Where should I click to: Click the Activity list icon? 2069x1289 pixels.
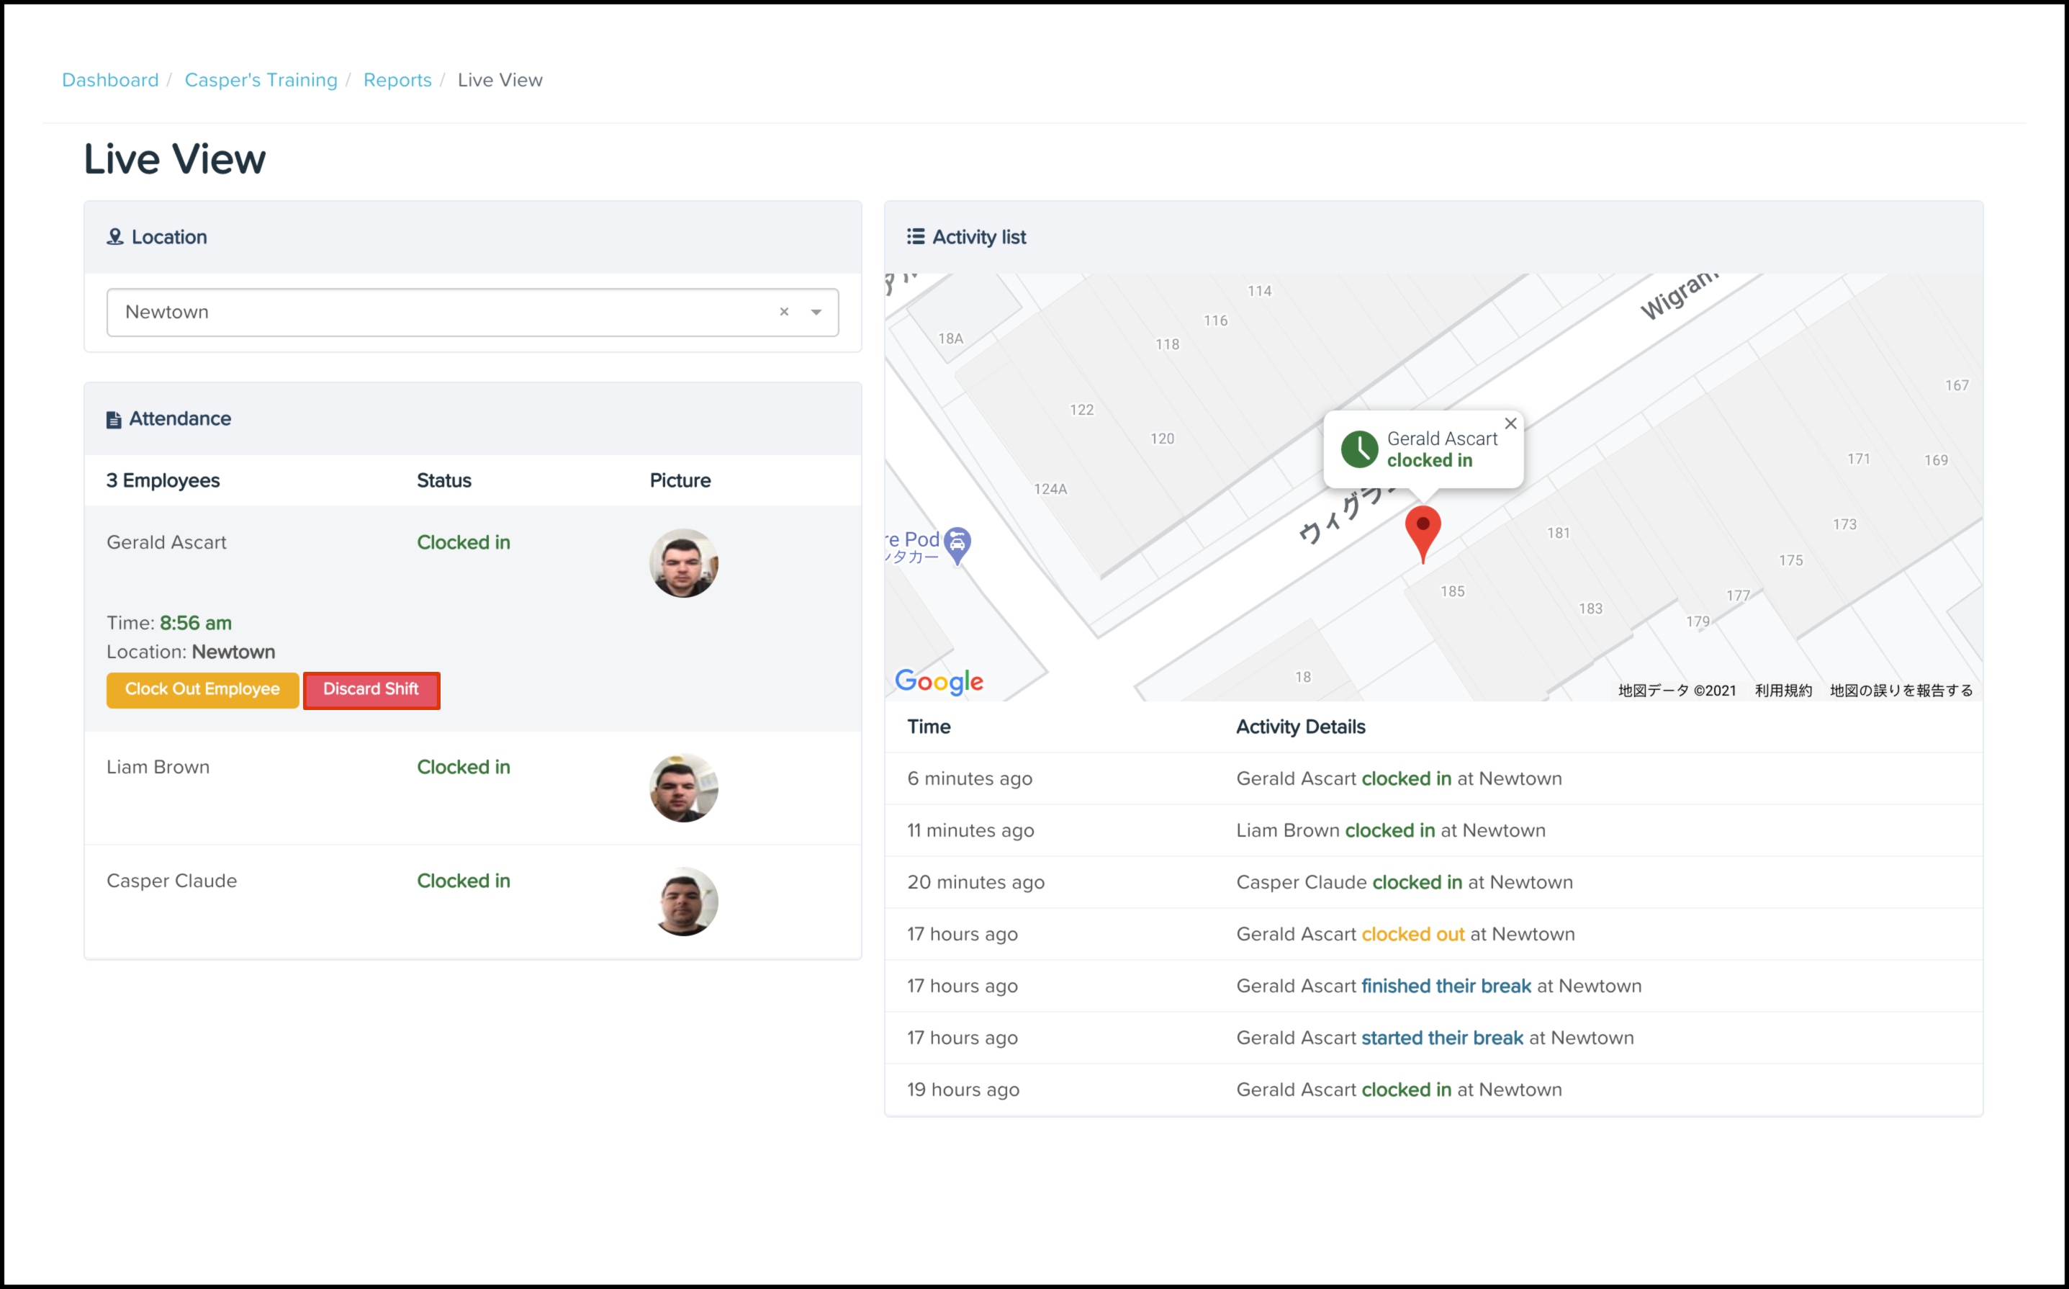pyautogui.click(x=915, y=236)
